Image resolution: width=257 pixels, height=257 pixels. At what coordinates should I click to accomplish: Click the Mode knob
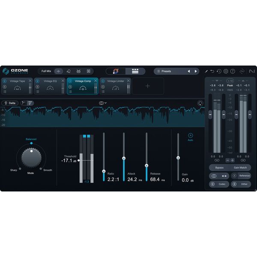click(x=31, y=158)
